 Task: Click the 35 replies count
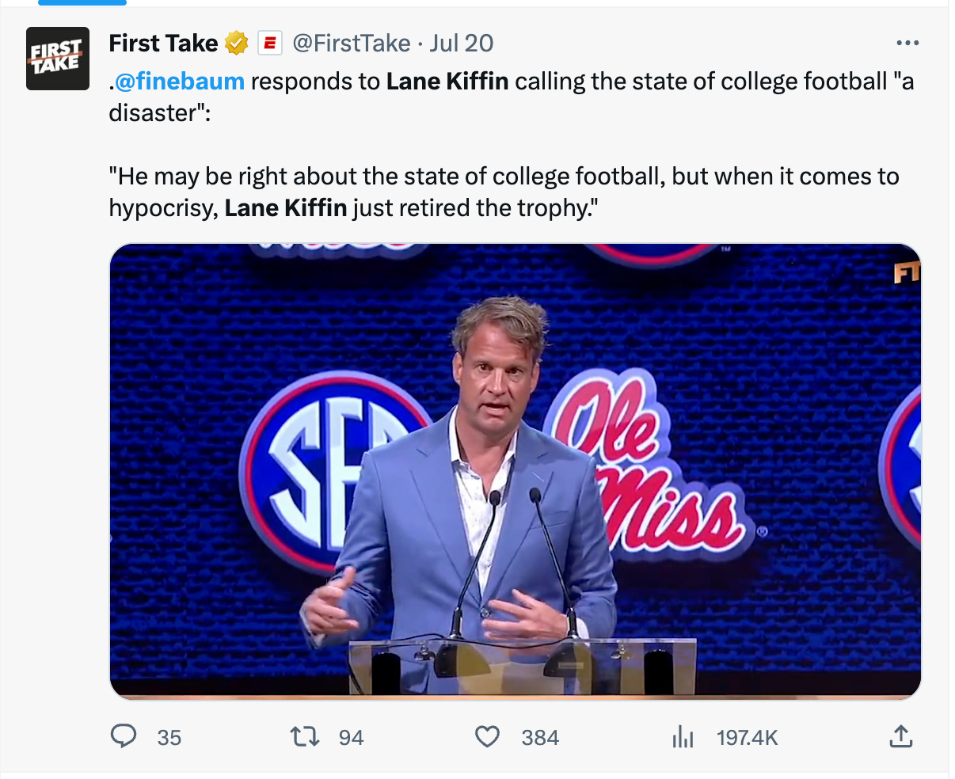click(169, 738)
